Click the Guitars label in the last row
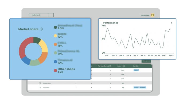The width and height of the screenshot is (187, 102). coord(136,88)
